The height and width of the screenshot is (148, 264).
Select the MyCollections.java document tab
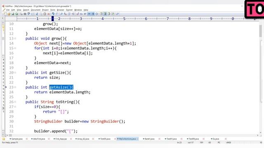[x=127, y=139]
